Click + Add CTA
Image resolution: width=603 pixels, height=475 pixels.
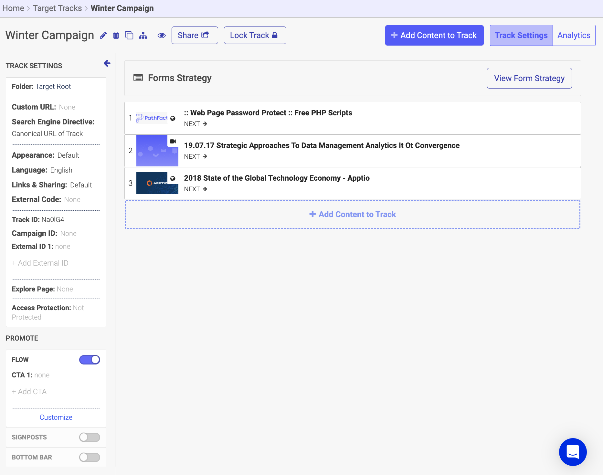[29, 392]
